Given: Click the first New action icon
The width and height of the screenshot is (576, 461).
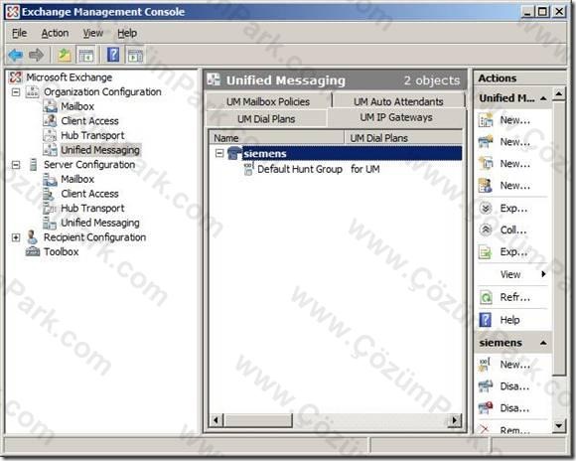Looking at the screenshot, I should (486, 120).
